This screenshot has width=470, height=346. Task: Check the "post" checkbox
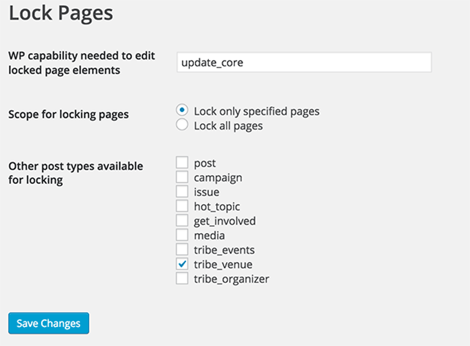182,163
